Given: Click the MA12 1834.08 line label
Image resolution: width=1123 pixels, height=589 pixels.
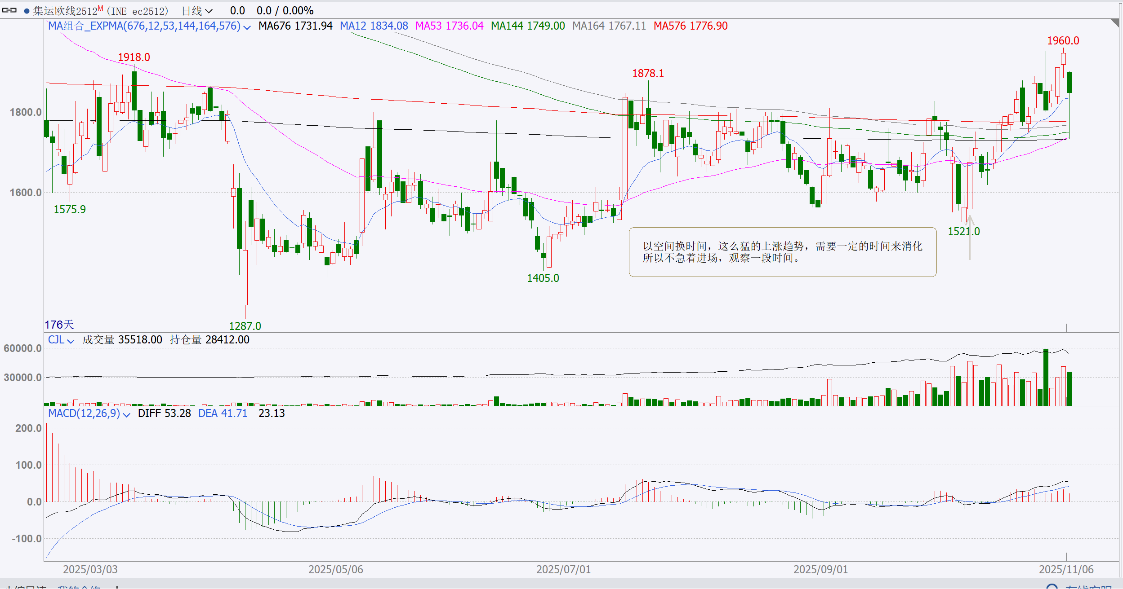Looking at the screenshot, I should (x=374, y=26).
